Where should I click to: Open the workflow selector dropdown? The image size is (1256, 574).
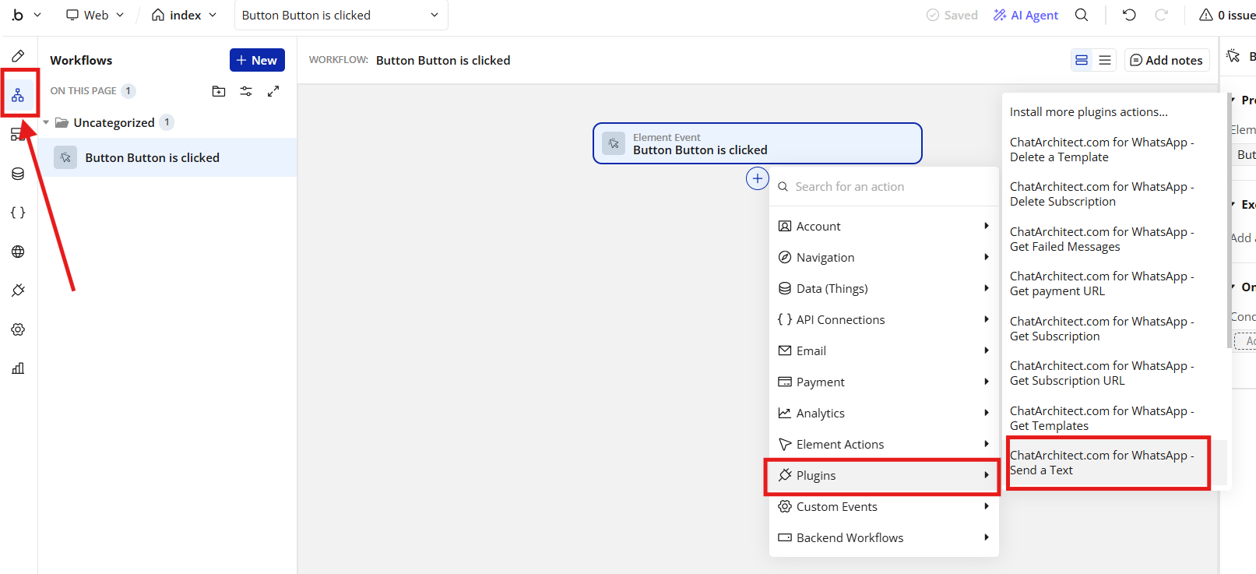click(x=341, y=15)
